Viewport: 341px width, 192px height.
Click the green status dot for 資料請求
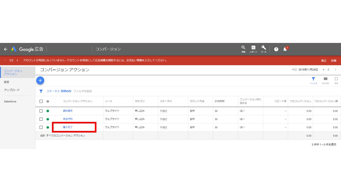(x=48, y=111)
